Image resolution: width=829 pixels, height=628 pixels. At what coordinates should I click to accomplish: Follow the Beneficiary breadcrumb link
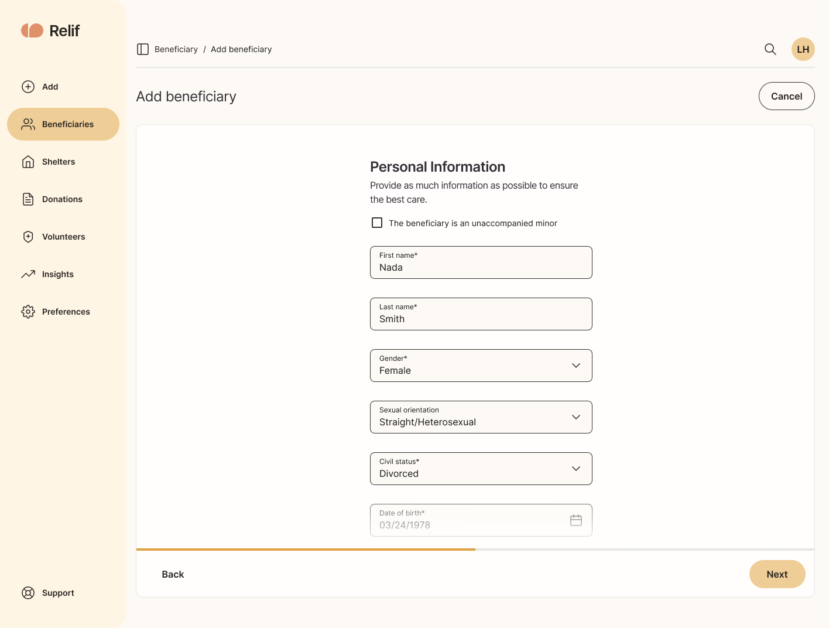[x=176, y=49]
